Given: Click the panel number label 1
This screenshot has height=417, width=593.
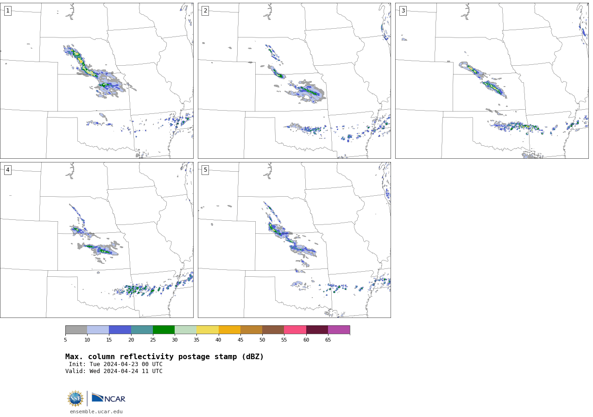Looking at the screenshot, I should click(7, 11).
